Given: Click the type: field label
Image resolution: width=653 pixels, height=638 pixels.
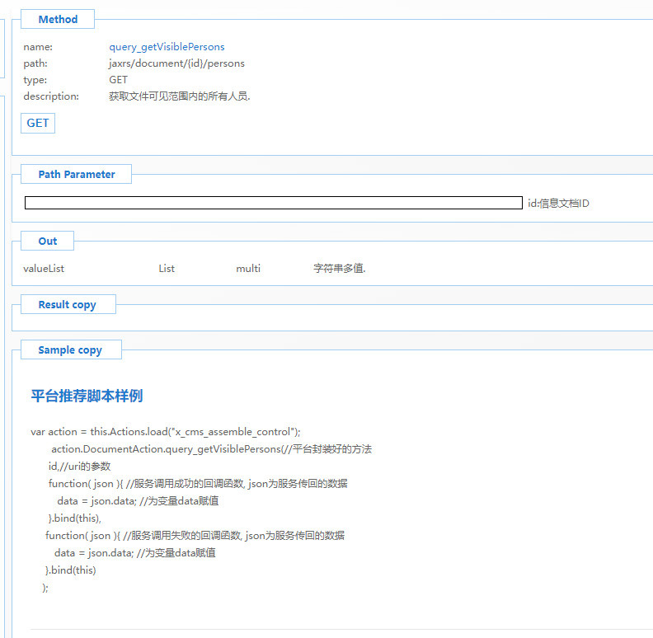Looking at the screenshot, I should 35,80.
